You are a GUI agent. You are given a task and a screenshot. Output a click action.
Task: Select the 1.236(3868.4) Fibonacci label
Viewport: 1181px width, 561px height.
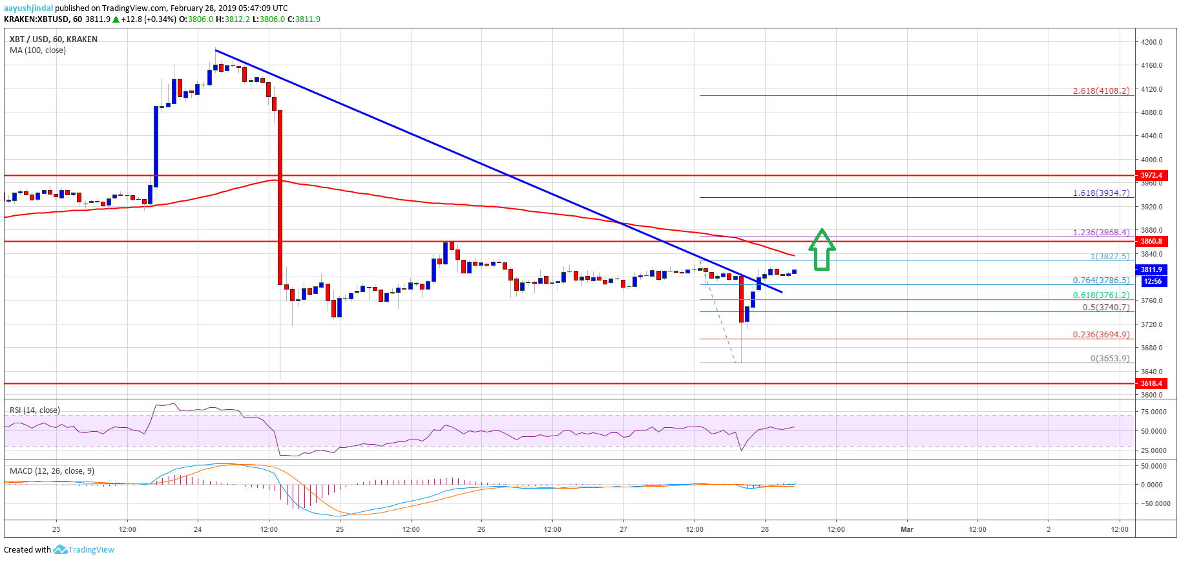tap(1102, 233)
